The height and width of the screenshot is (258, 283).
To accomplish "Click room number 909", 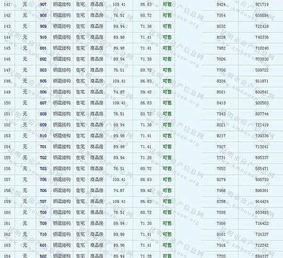I will 43,26.
